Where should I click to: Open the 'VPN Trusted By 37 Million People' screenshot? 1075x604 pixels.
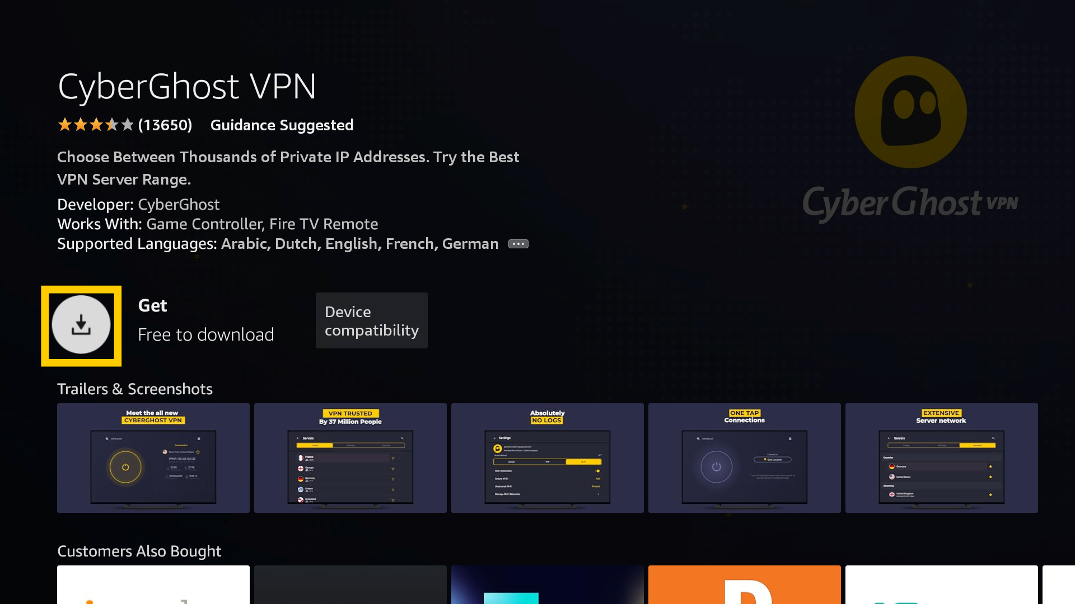(350, 458)
